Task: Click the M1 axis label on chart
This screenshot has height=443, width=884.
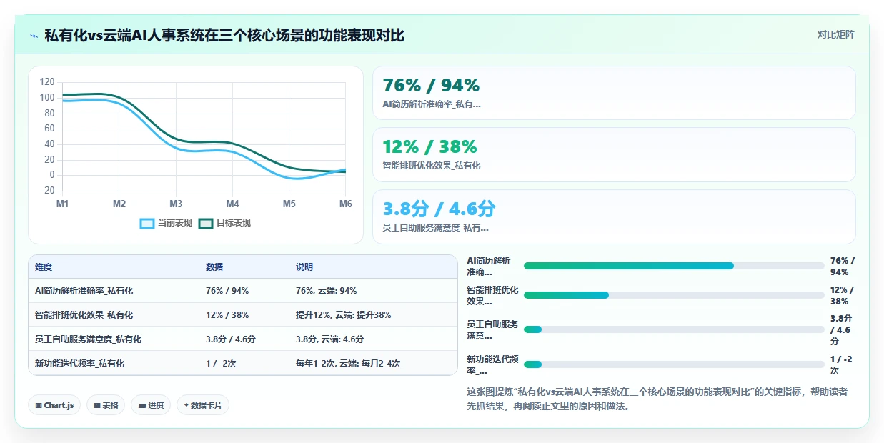Action: tap(63, 204)
